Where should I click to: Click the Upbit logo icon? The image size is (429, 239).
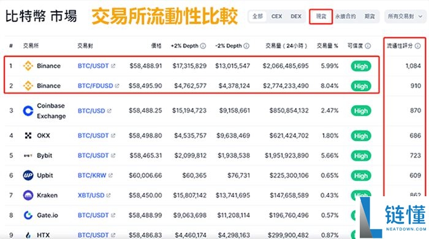tap(28, 175)
